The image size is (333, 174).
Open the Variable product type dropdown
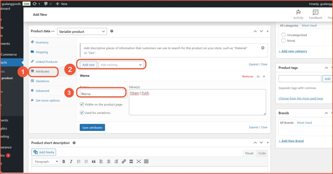coord(82,31)
